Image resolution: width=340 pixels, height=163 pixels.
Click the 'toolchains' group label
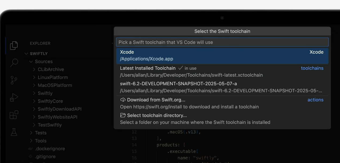click(312, 68)
